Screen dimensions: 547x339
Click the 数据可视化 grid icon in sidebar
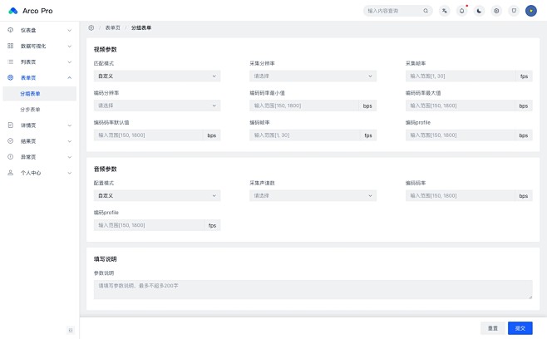(x=11, y=46)
